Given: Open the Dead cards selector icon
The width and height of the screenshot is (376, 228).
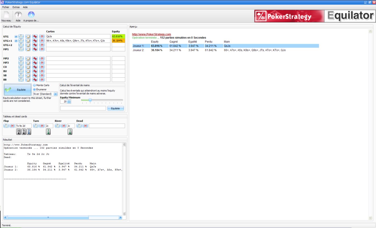Looking at the screenshot, I should [x=79, y=126].
